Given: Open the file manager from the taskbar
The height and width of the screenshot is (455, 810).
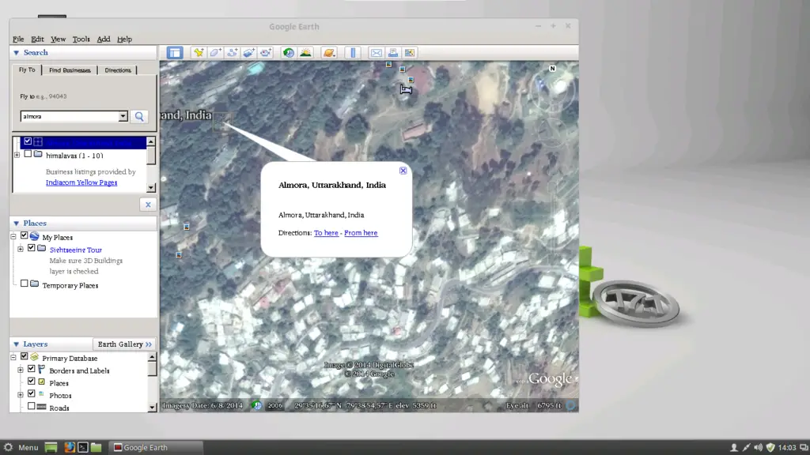Looking at the screenshot, I should (x=96, y=447).
